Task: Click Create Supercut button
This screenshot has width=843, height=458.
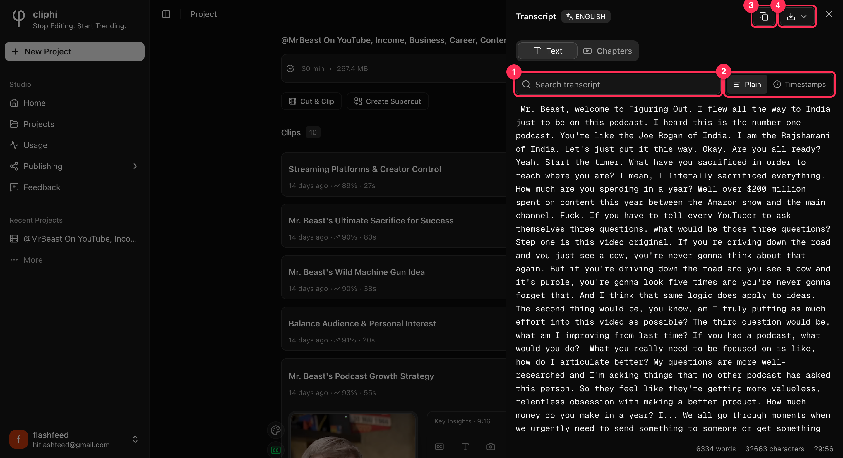Action: coord(388,101)
